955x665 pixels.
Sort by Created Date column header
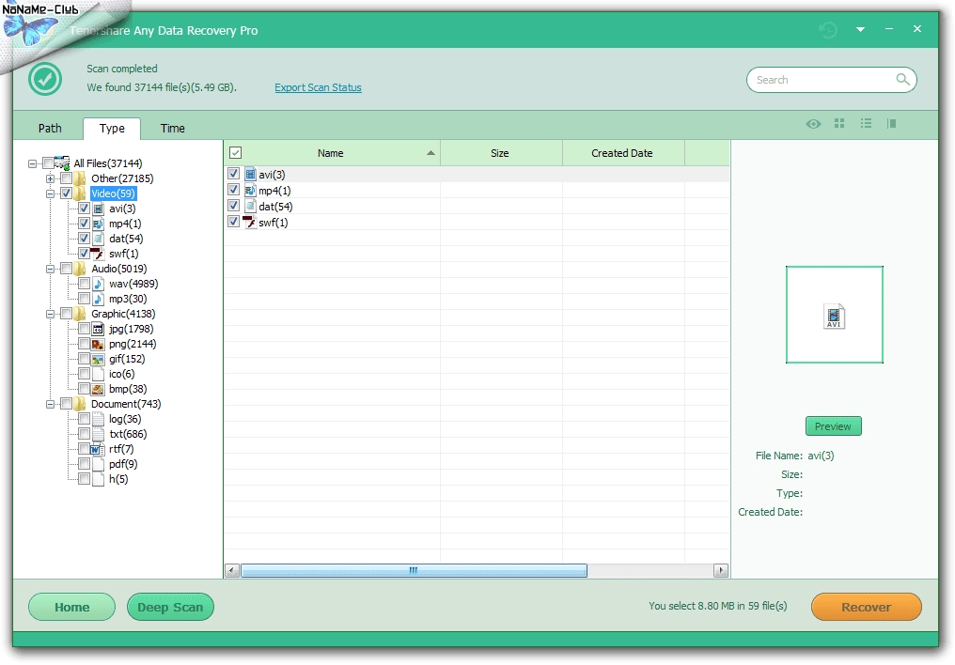click(623, 153)
